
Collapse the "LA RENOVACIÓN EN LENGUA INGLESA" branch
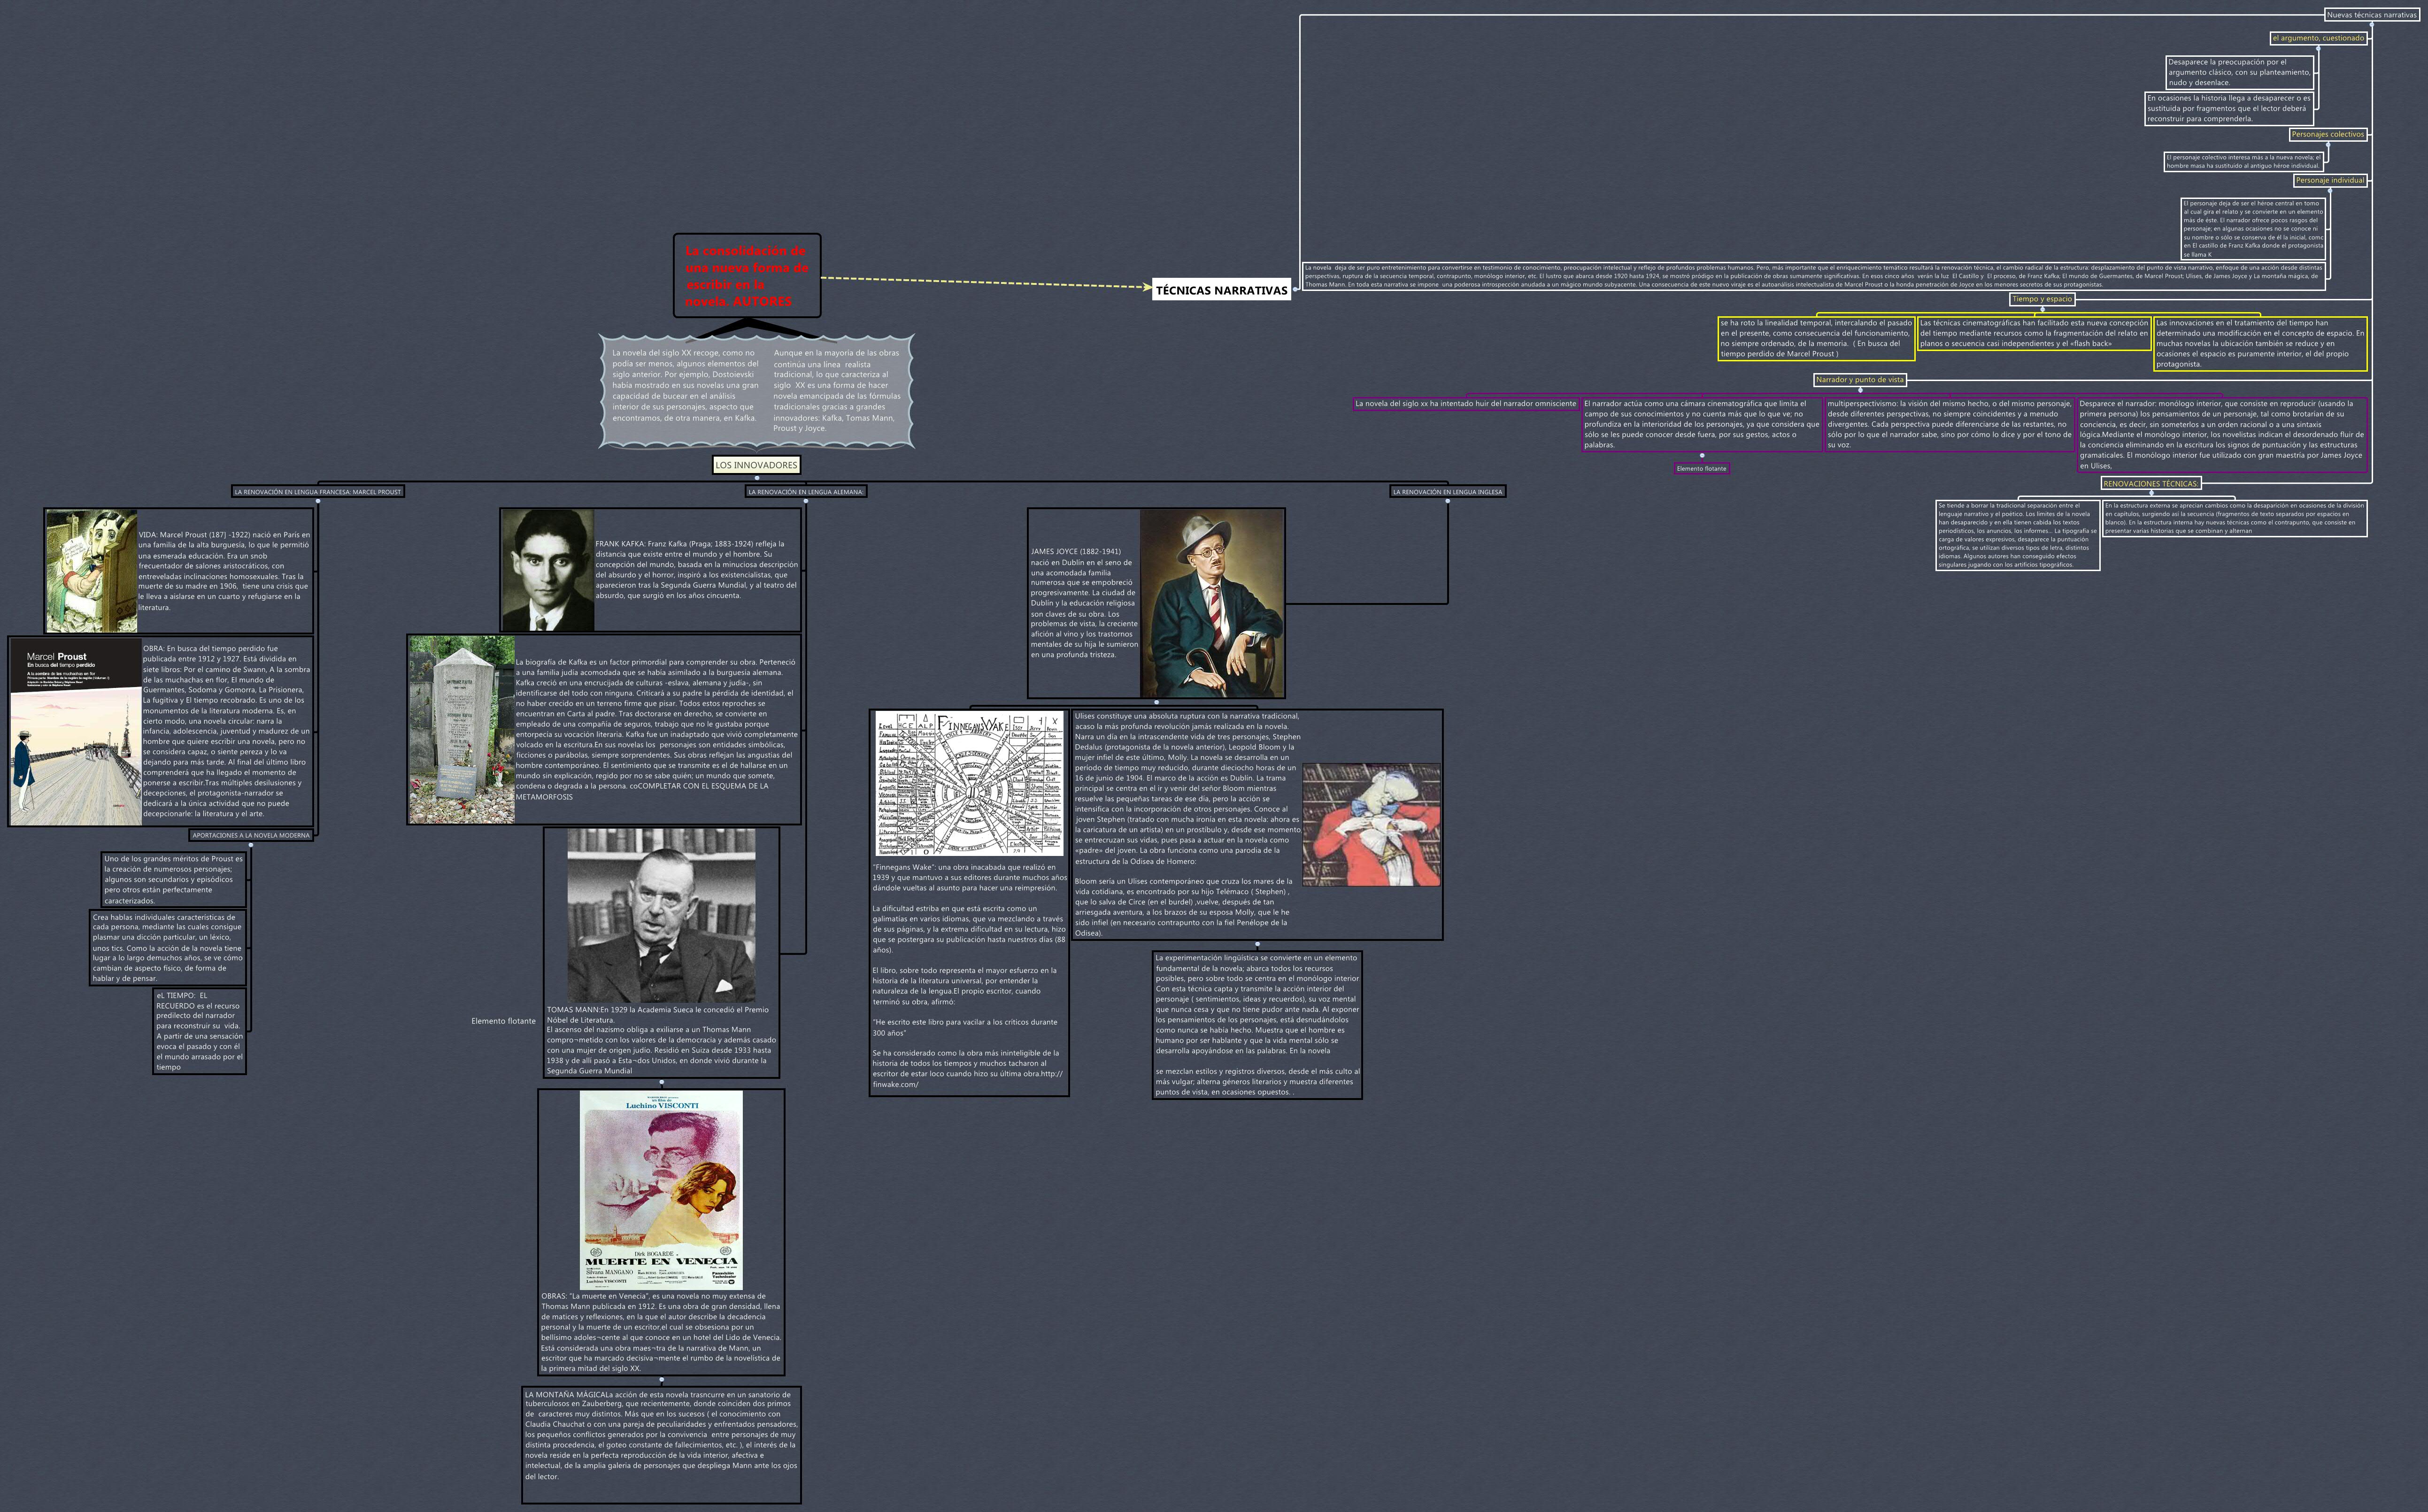(1448, 502)
